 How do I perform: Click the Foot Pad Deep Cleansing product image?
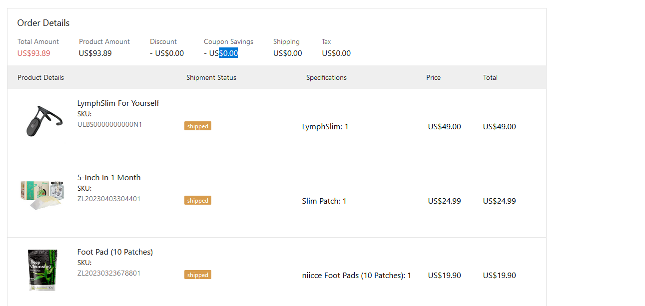pyautogui.click(x=42, y=270)
